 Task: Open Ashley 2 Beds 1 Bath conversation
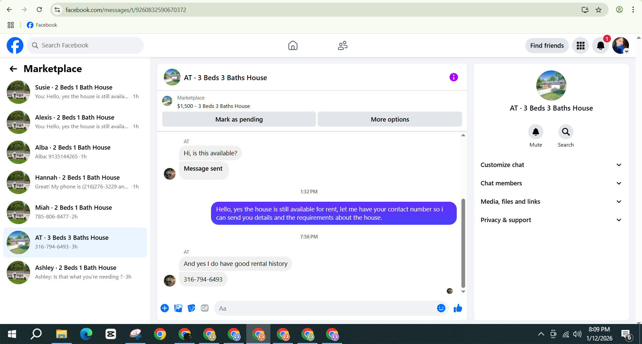(x=75, y=273)
